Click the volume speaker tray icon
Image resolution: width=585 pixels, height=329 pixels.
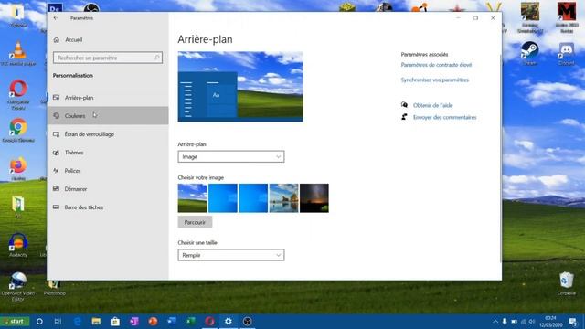(x=532, y=321)
